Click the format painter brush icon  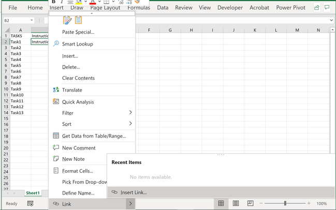[x=137, y=2]
